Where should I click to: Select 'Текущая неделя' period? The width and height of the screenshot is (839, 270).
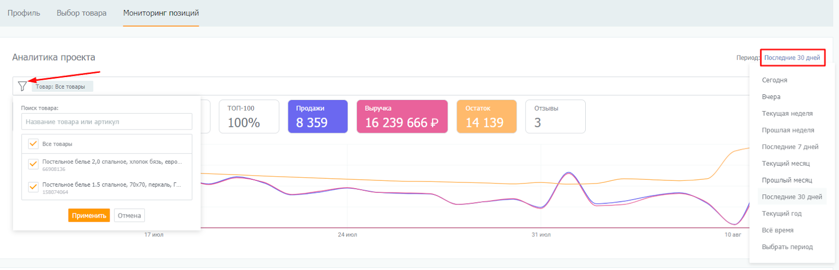[x=787, y=114]
